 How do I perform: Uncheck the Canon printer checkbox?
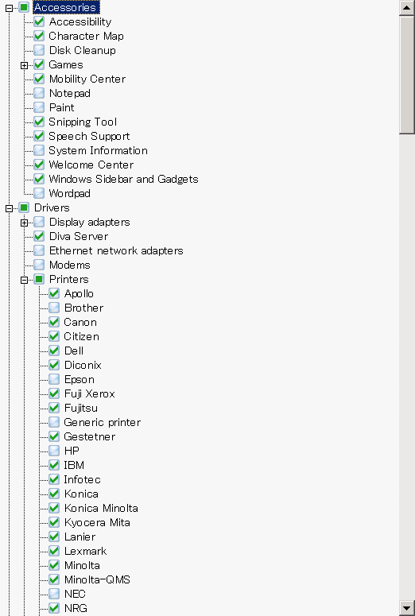[x=54, y=322]
